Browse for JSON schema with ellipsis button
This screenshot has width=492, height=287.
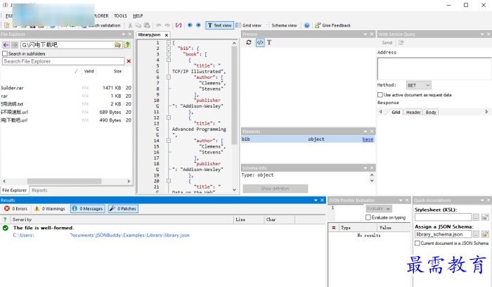(x=476, y=234)
